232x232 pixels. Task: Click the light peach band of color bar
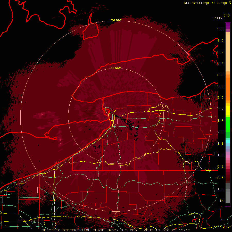[x=228, y=53]
